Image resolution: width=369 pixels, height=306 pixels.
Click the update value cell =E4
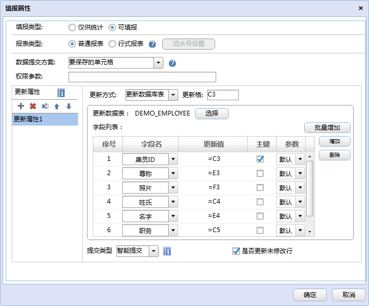[214, 216]
